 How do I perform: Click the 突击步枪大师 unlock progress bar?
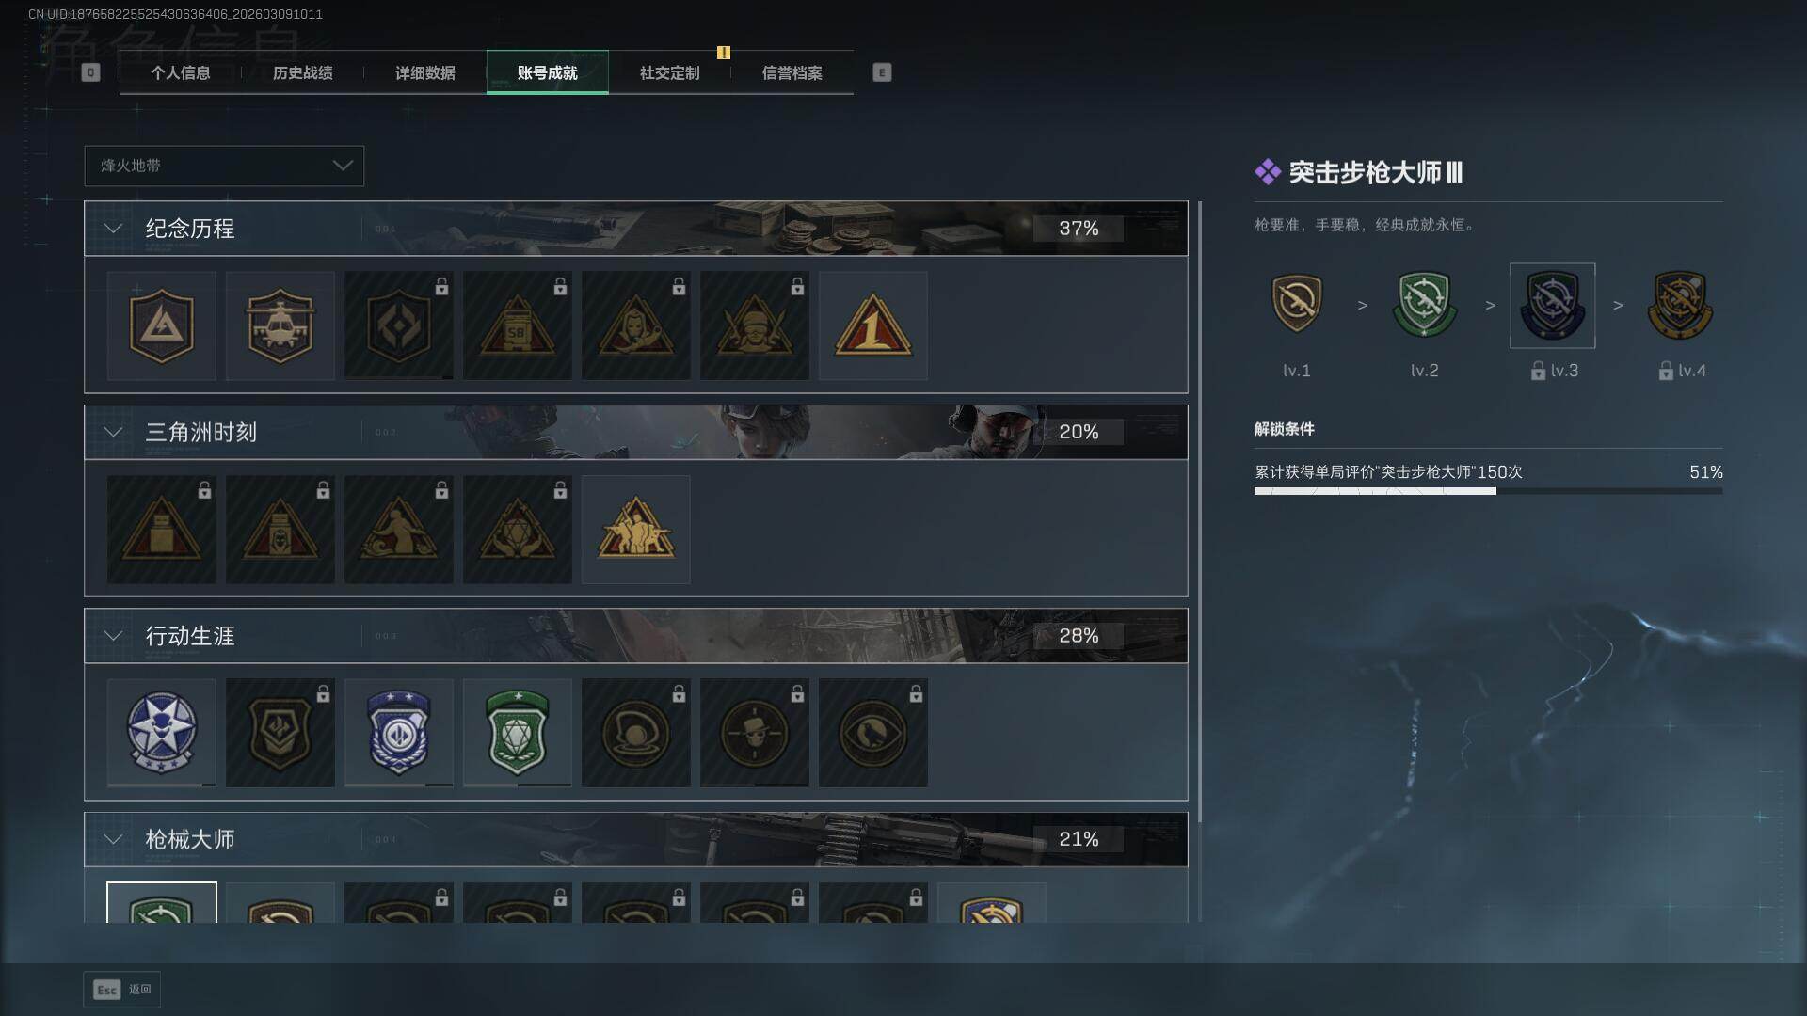click(x=1488, y=491)
